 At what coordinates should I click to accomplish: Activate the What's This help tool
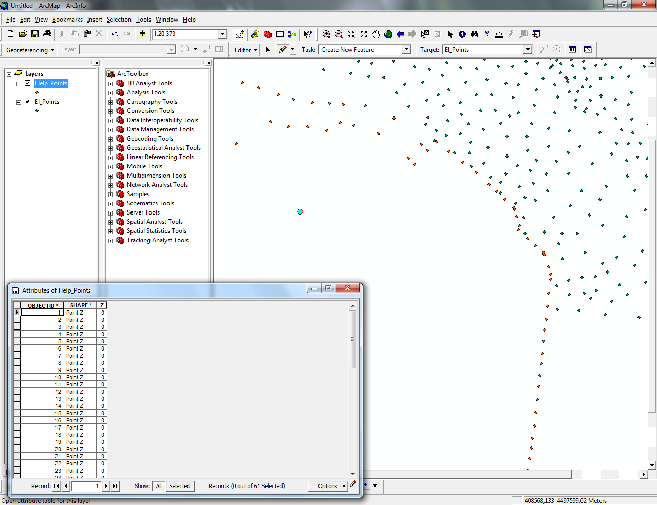[x=307, y=34]
